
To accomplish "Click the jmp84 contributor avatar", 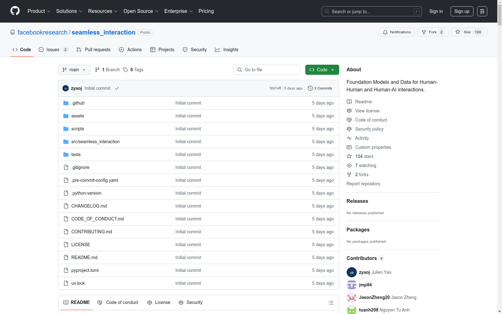I will (352, 285).
